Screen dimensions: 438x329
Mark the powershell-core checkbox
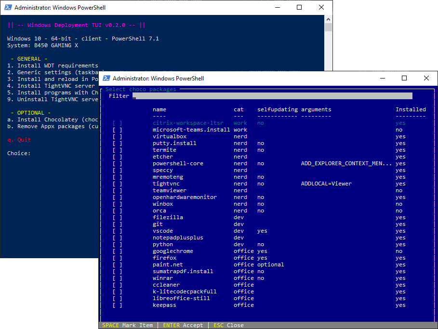click(117, 164)
